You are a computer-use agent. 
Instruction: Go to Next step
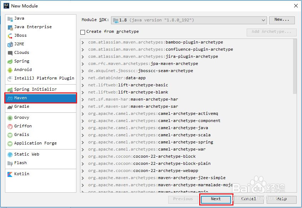(x=216, y=199)
